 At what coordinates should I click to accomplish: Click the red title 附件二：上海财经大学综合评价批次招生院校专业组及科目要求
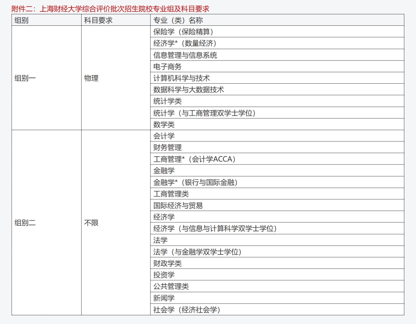(111, 9)
